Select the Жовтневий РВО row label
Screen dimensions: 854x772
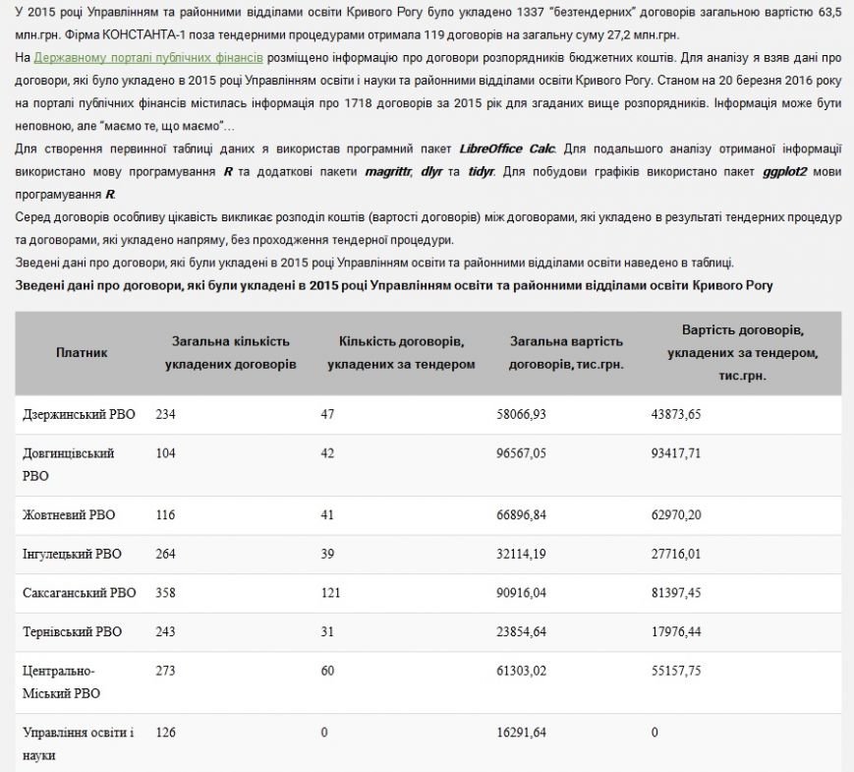(69, 515)
